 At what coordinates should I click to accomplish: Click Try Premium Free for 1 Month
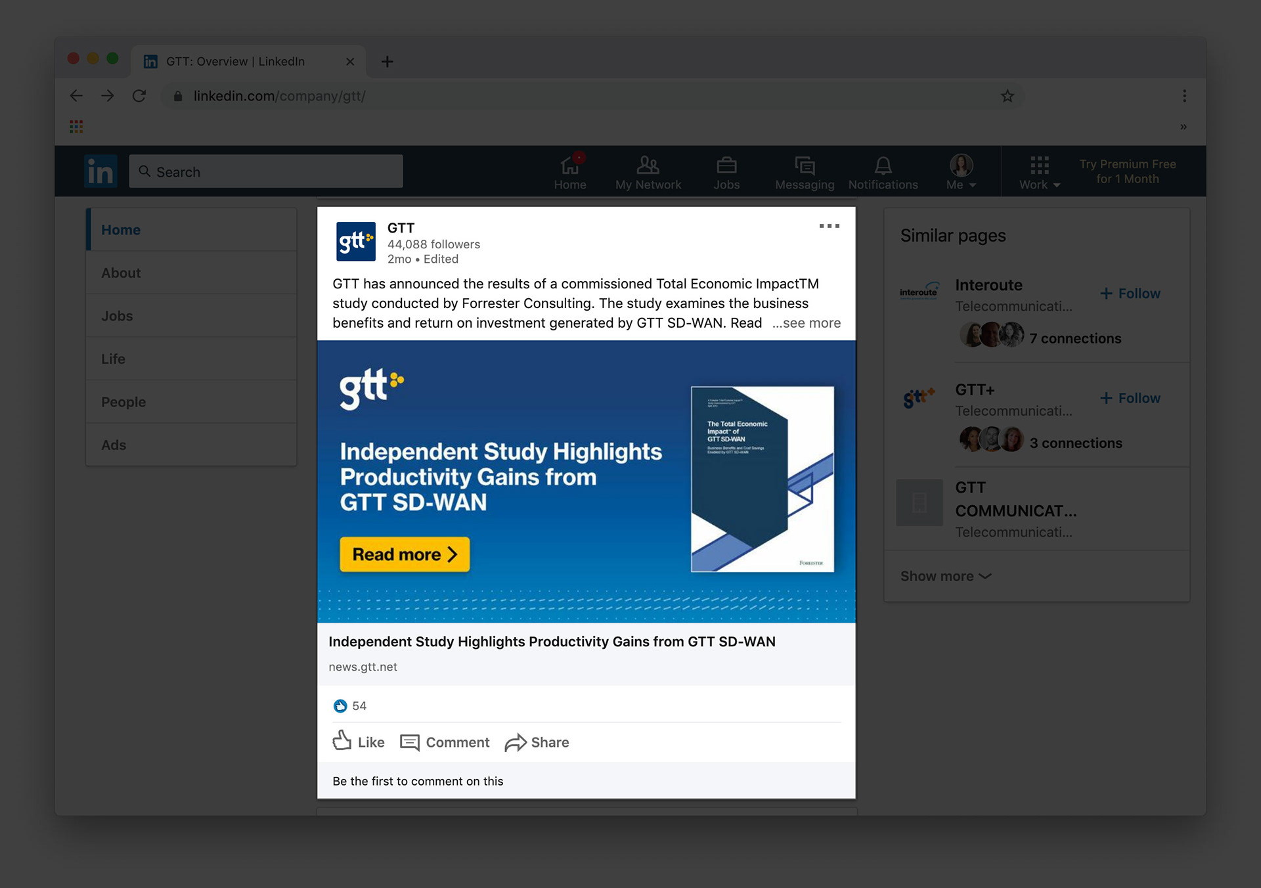click(1128, 171)
